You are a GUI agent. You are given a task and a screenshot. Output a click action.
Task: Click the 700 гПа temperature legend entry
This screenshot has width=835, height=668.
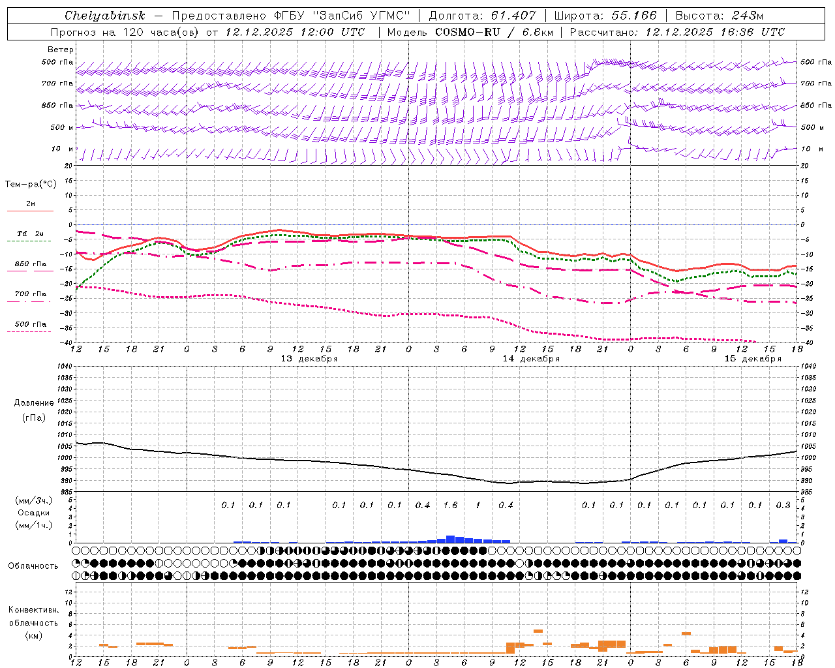(x=31, y=294)
